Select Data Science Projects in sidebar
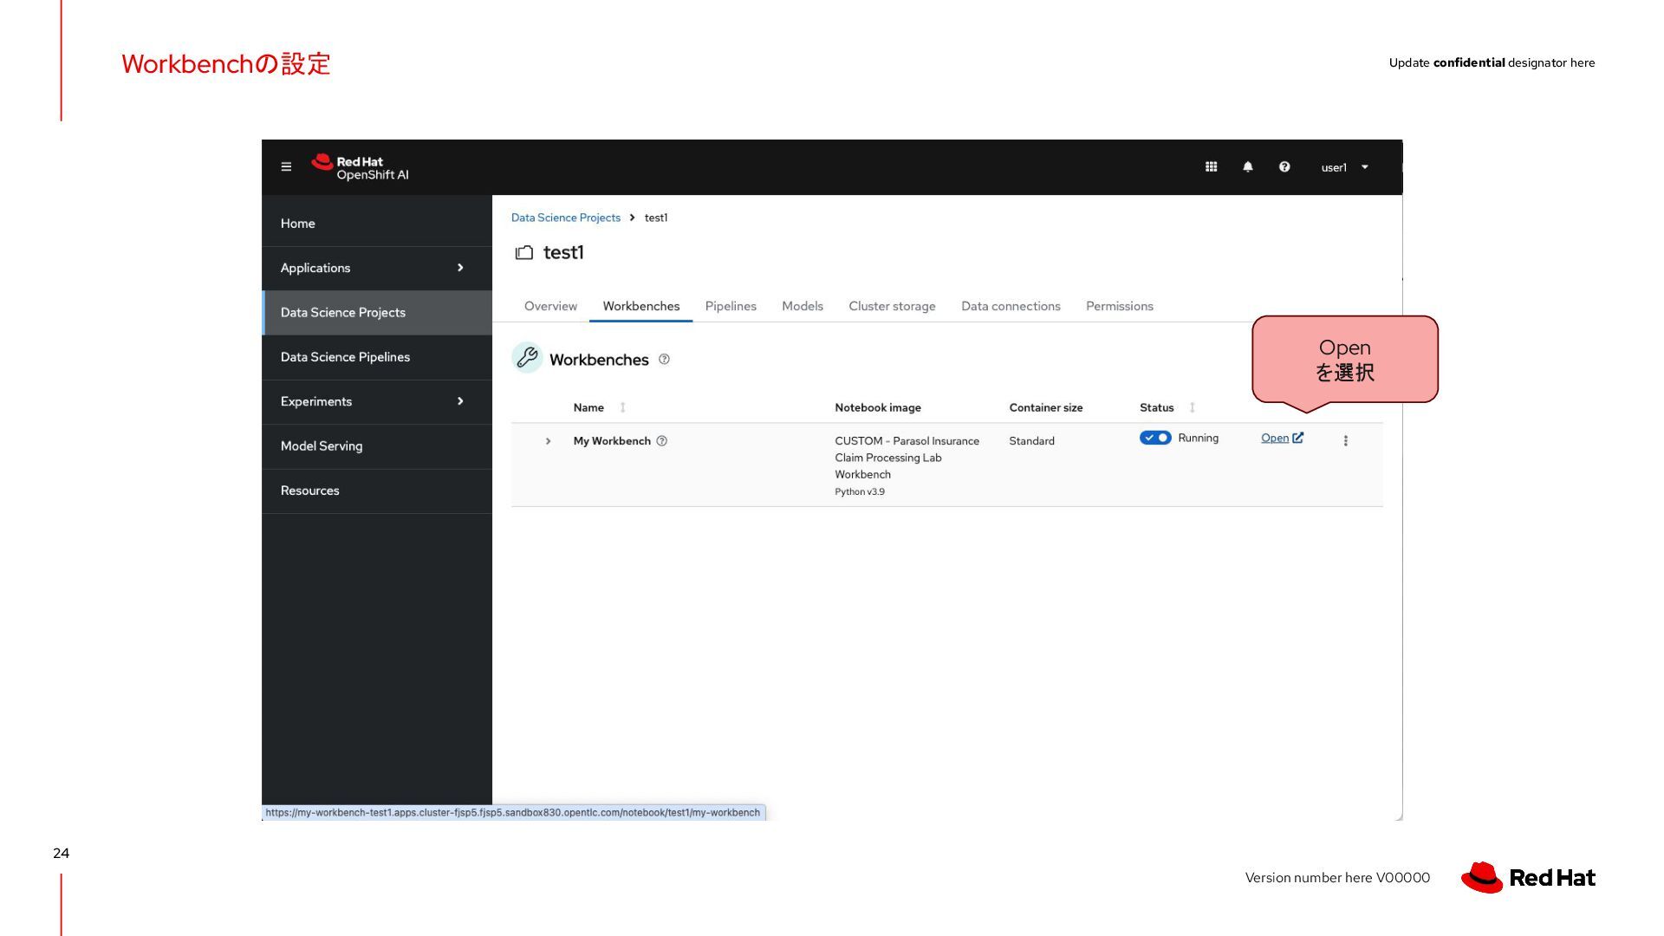Image resolution: width=1664 pixels, height=936 pixels. coord(377,312)
